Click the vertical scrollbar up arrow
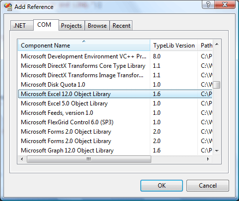This screenshot has width=239, height=201. point(217,44)
